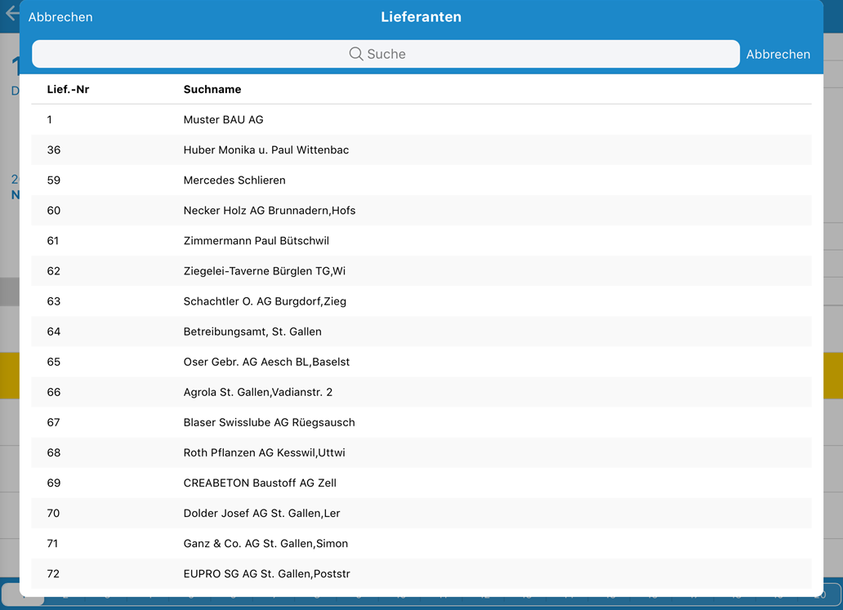The height and width of the screenshot is (610, 843).
Task: Go back with the arrow behind dialog
Action: [x=11, y=13]
